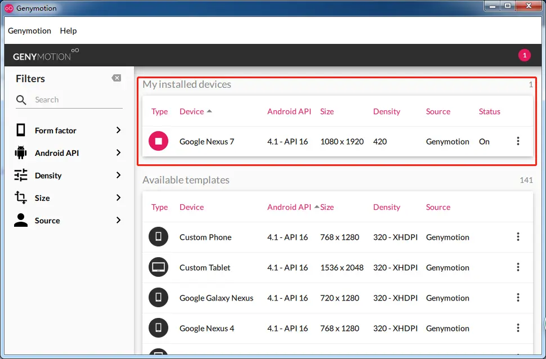Click the 420 density value
546x359 pixels.
[x=380, y=142]
